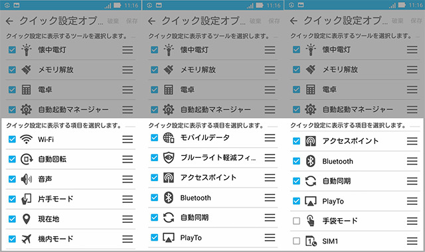Click アクセスポイント hotspot icon in right screen

(x=310, y=141)
